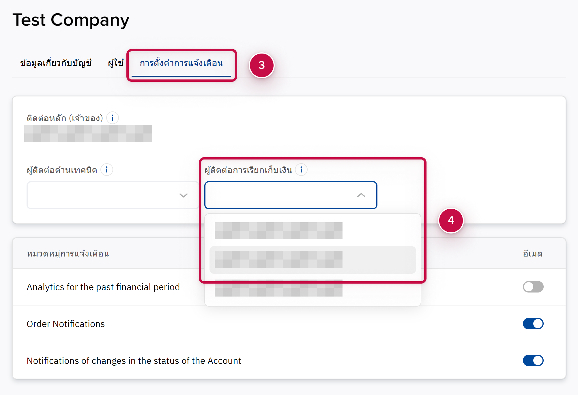The height and width of the screenshot is (395, 578).
Task: Click the red step 3 badge
Action: pyautogui.click(x=261, y=65)
